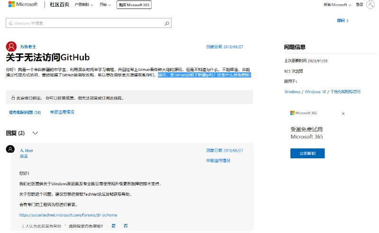This screenshot has width=379, height=233.
Task: Click the 立即解锁 button
Action: (x=307, y=154)
